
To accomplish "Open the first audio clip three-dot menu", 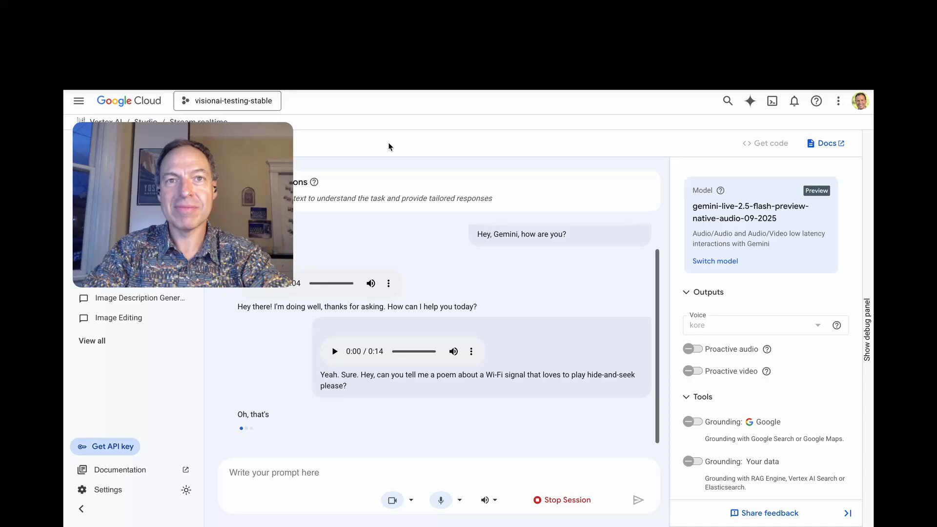I will pyautogui.click(x=388, y=283).
